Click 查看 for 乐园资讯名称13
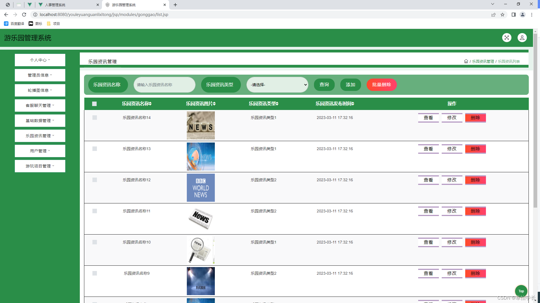Screen dimensions: 540x303 click(x=428, y=149)
